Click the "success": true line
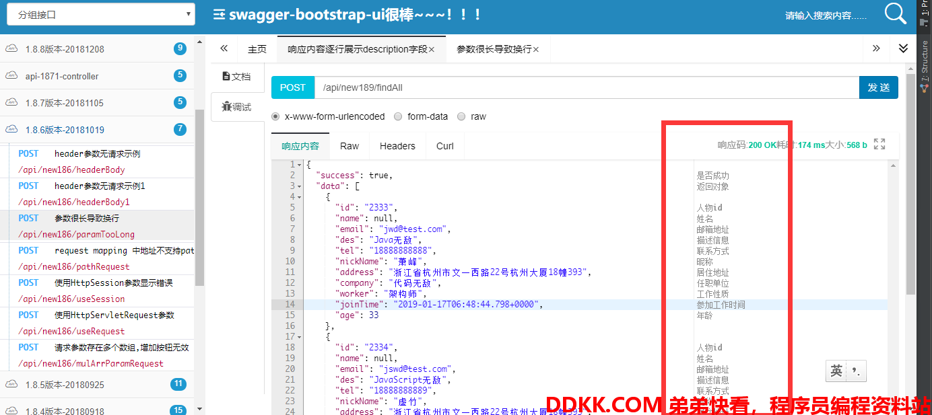Image resolution: width=932 pixels, height=415 pixels. [x=354, y=176]
